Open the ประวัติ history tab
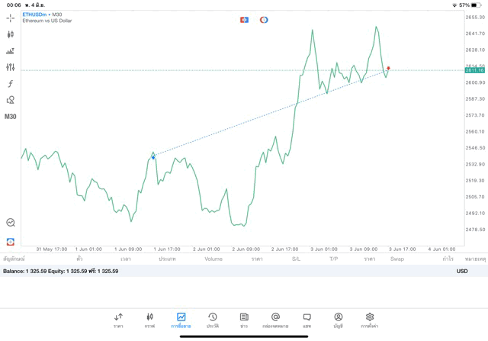 click(x=212, y=320)
